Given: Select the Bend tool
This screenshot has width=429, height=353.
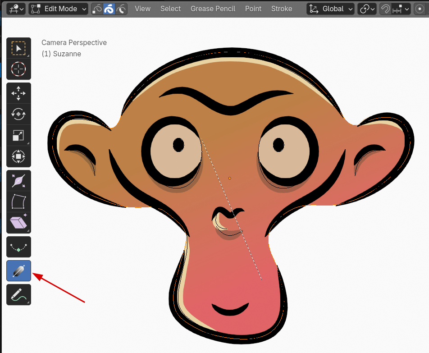Looking at the screenshot, I should [18, 202].
